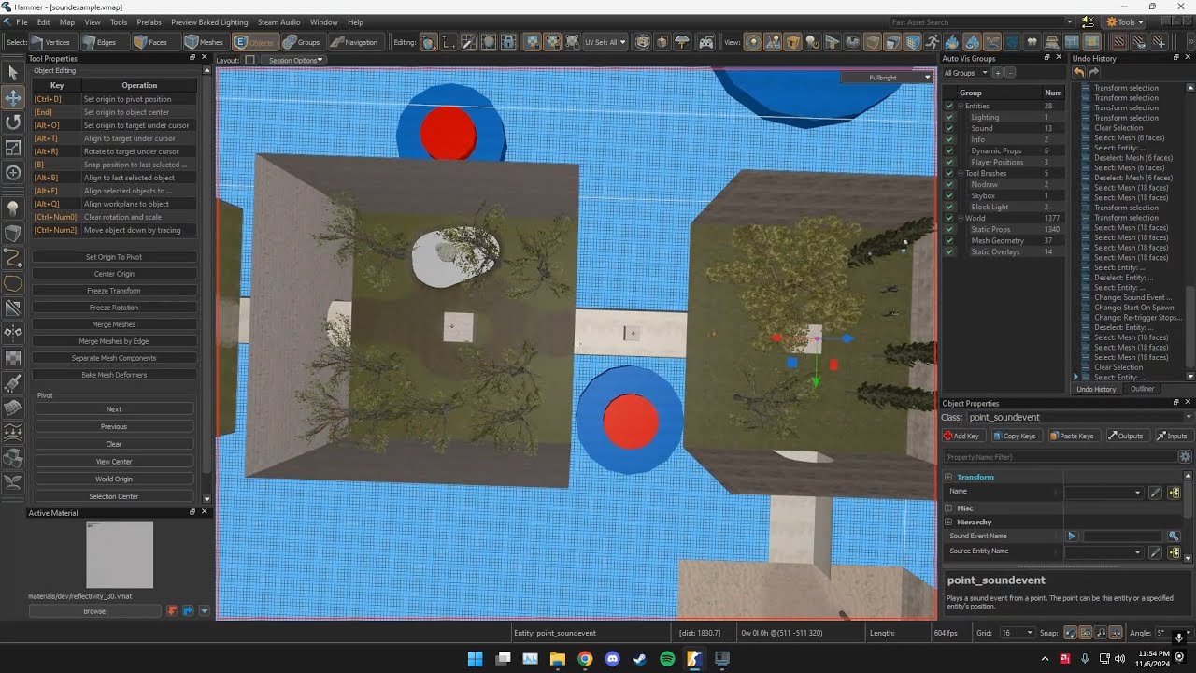1196x673 pixels.
Task: Select the Vertices selection mode
Action: [x=50, y=42]
